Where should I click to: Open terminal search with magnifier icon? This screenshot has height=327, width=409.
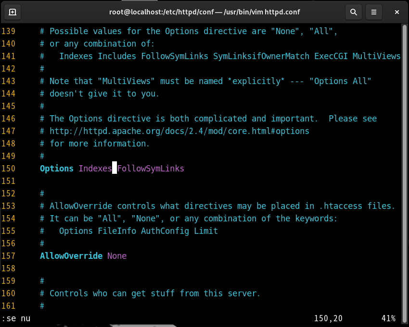354,12
